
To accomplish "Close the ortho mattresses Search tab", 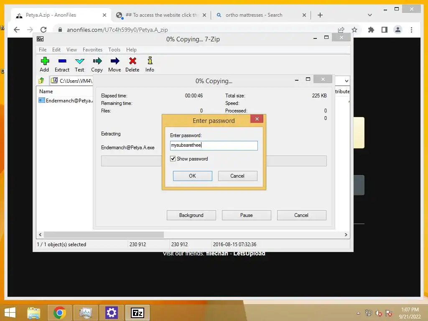I will (x=304, y=15).
